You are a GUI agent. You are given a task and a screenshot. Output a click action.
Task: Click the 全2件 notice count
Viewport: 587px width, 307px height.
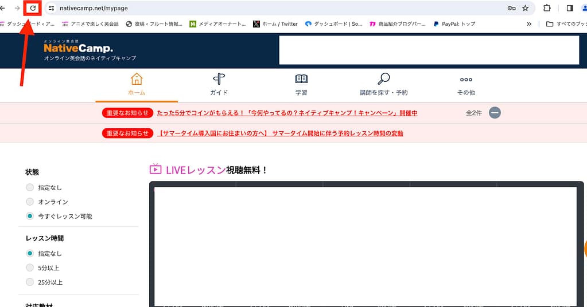click(473, 113)
